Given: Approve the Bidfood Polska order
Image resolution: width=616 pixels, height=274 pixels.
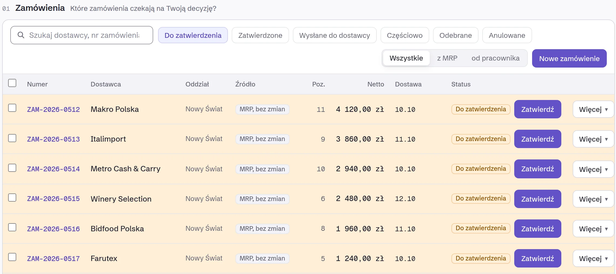Looking at the screenshot, I should pos(538,229).
